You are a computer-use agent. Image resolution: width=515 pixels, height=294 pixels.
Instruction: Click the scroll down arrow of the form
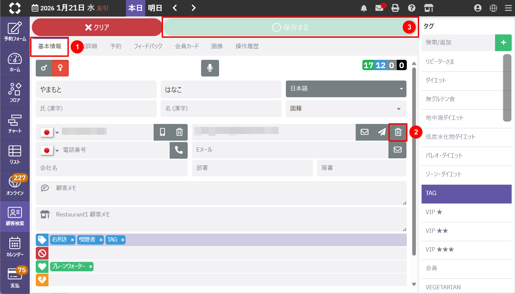[x=414, y=284]
